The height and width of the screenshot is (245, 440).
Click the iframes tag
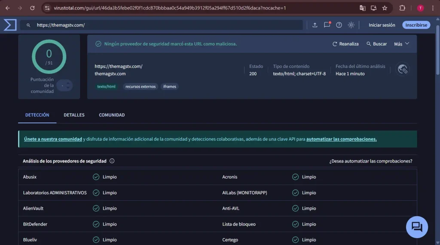170,86
